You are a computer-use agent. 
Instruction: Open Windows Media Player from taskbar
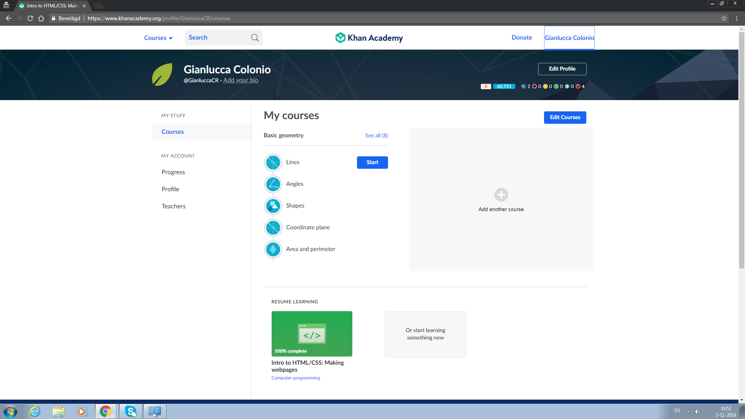(82, 411)
